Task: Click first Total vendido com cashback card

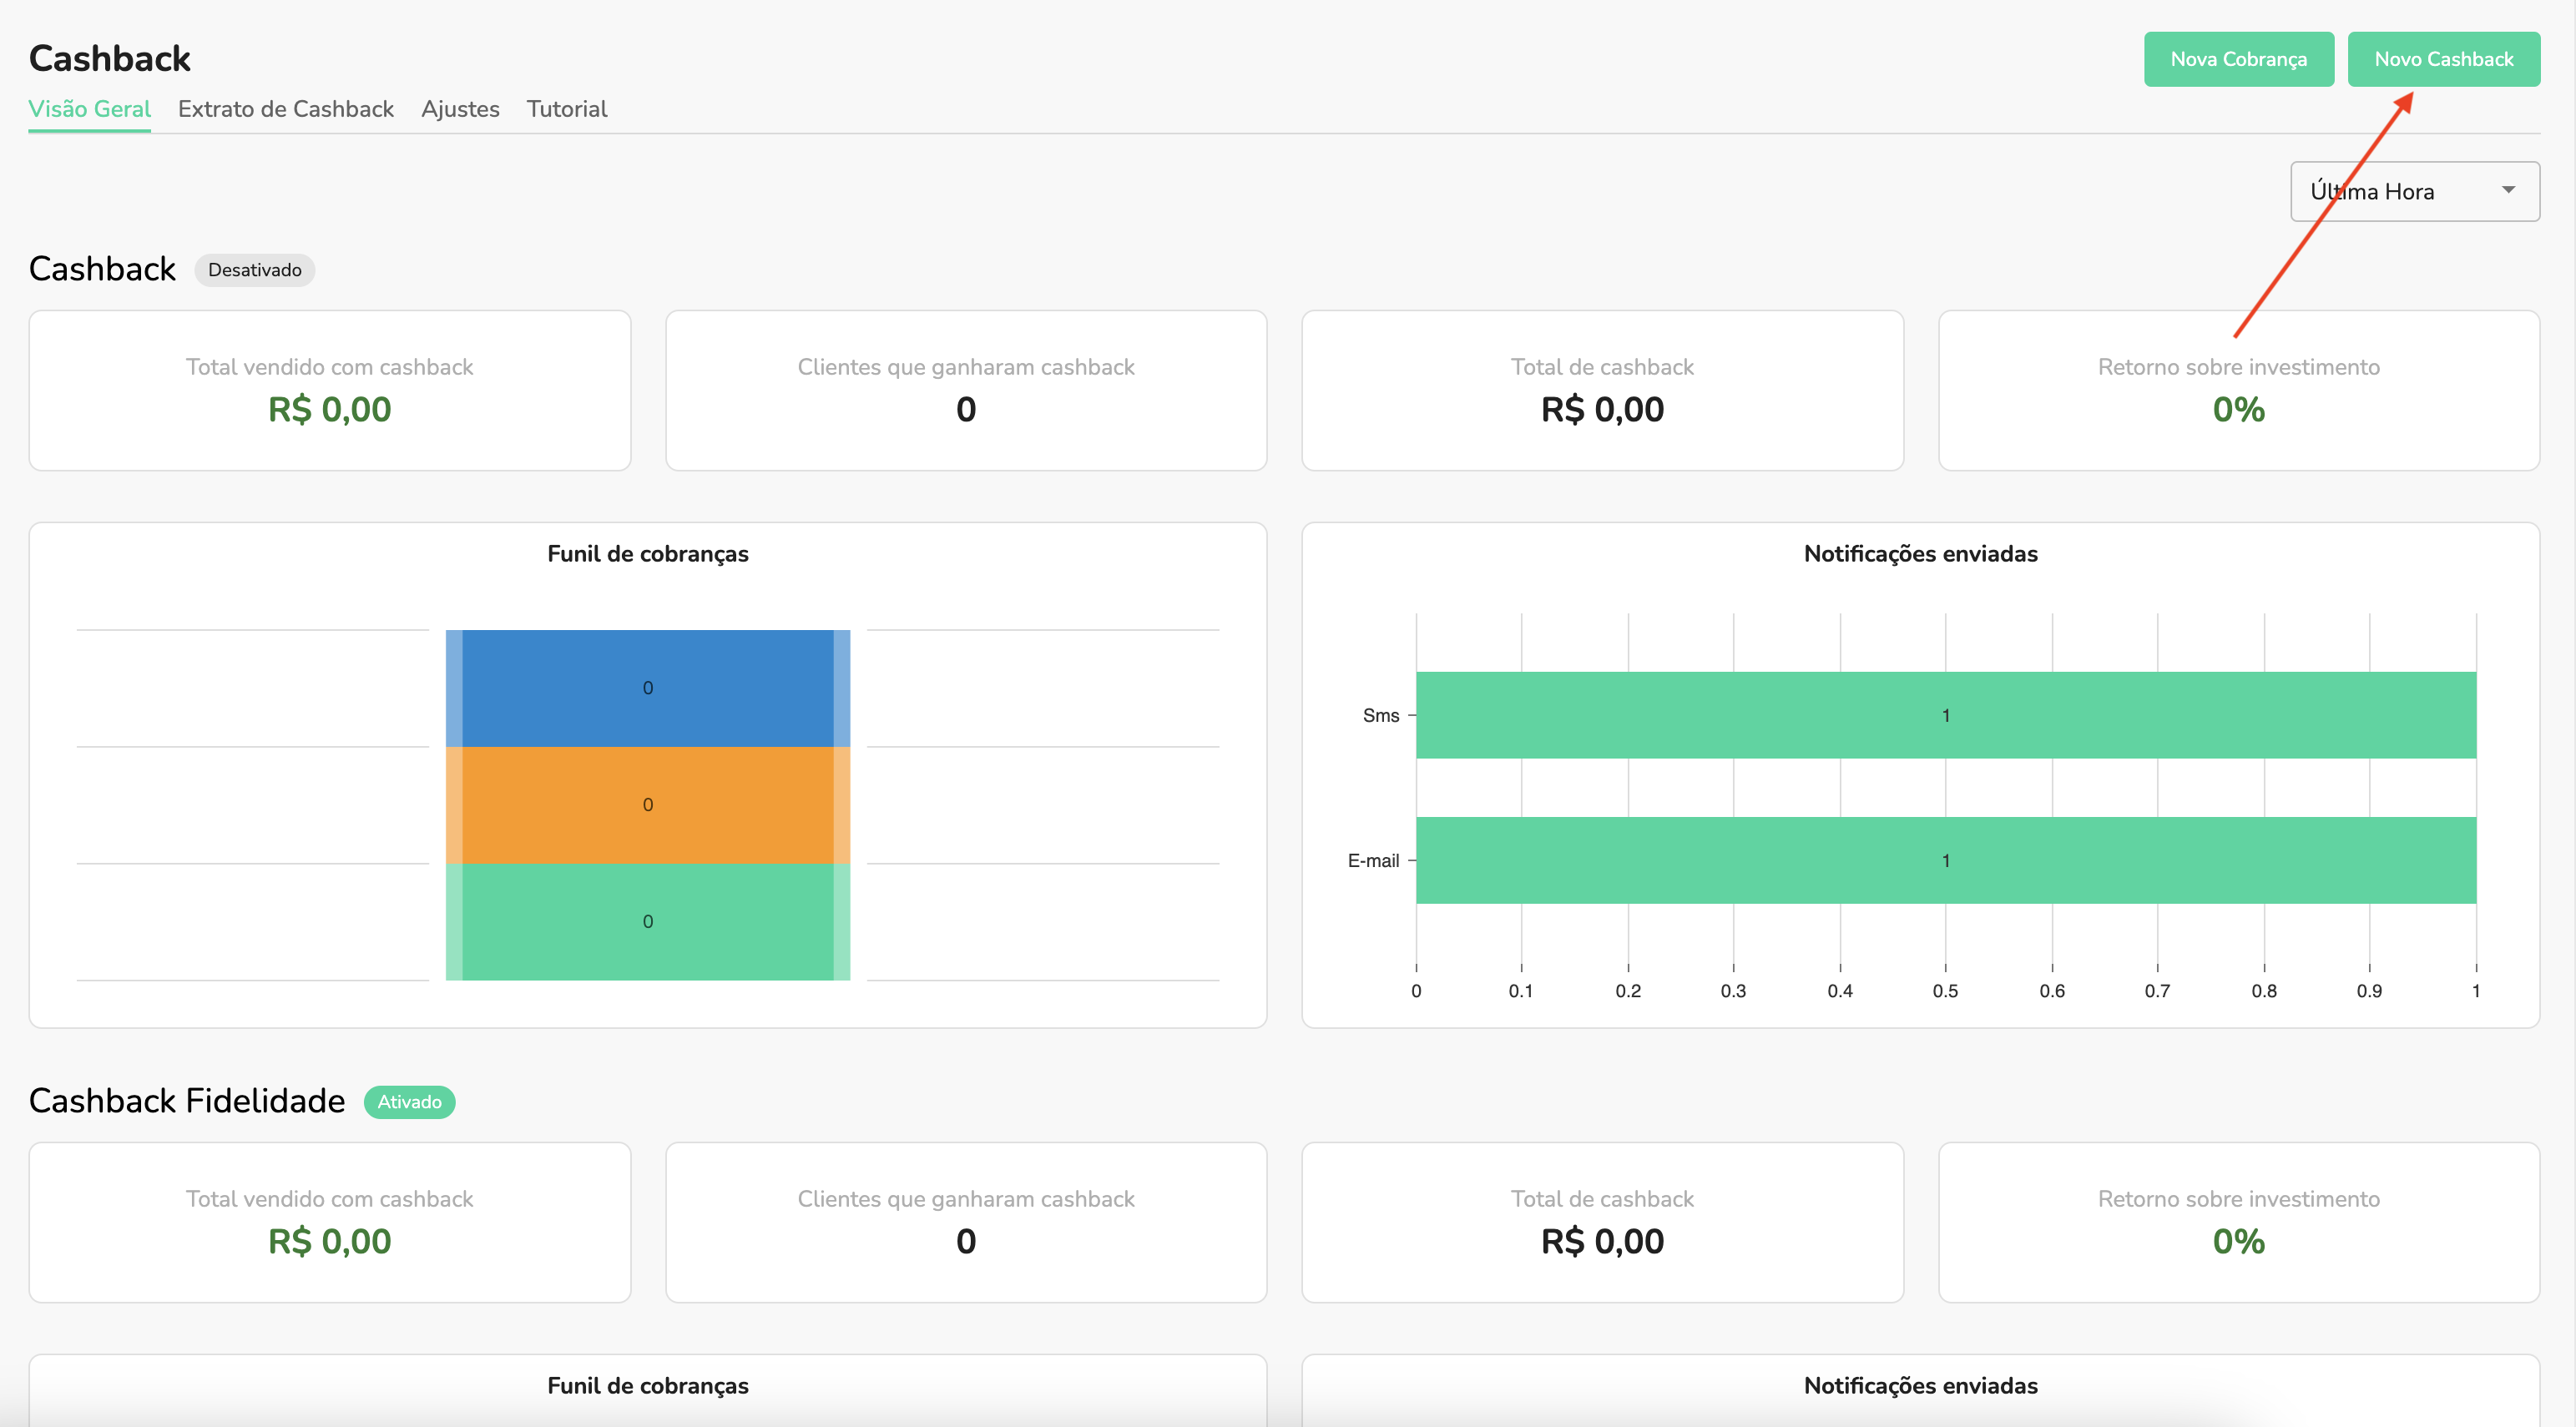Action: [x=329, y=390]
